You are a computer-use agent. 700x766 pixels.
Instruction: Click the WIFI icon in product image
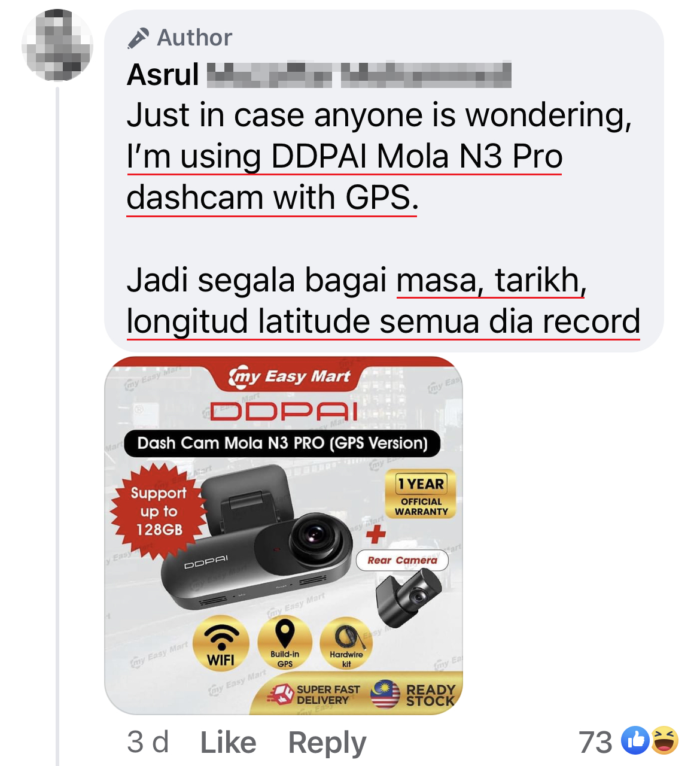(x=221, y=644)
